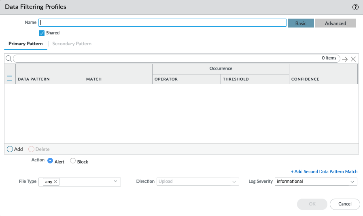Clear the filter with the X icon
This screenshot has width=363, height=216.
(353, 59)
